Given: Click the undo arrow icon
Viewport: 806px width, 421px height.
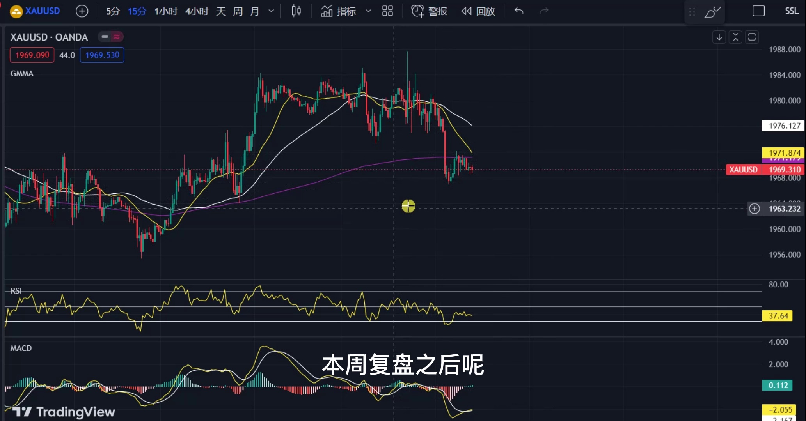Looking at the screenshot, I should pyautogui.click(x=519, y=11).
